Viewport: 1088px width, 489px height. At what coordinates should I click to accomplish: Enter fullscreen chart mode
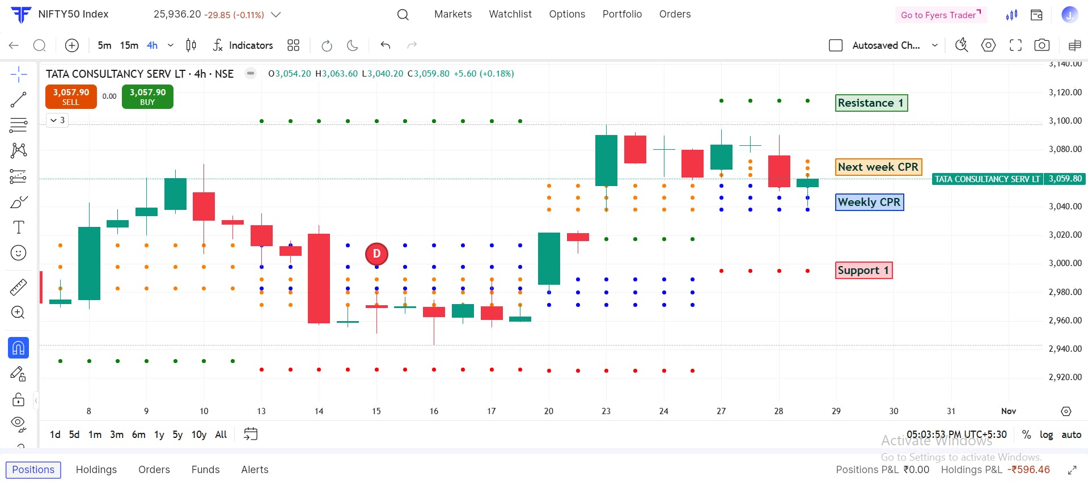[1015, 45]
